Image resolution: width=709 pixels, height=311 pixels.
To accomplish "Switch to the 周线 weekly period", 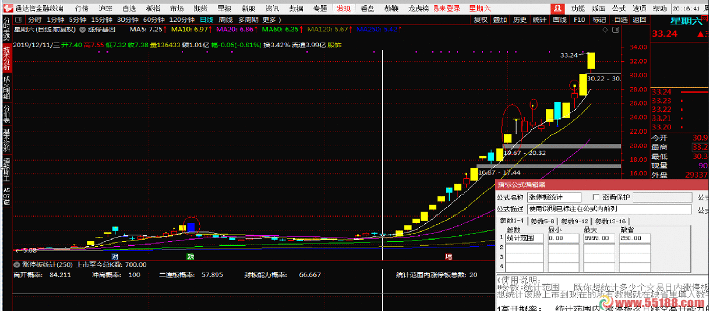I will click(225, 19).
